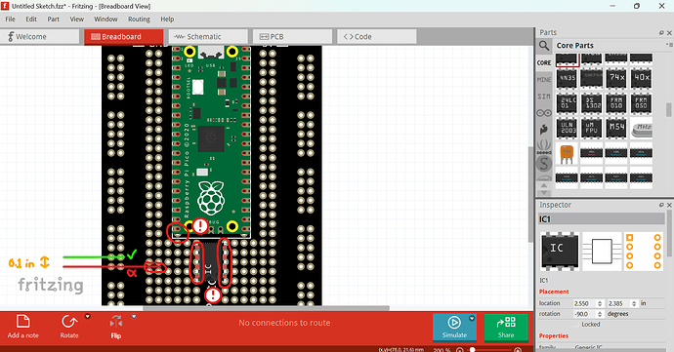This screenshot has width=674, height=352.
Task: Open the Help menu
Action: tap(167, 20)
